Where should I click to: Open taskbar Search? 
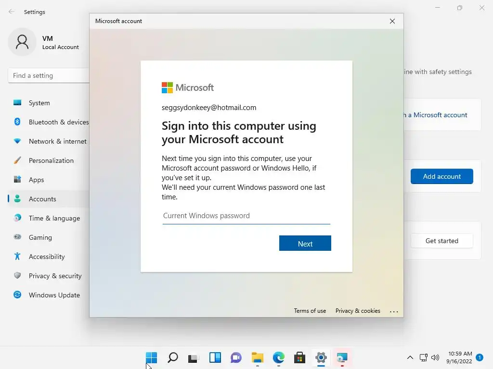click(x=173, y=357)
